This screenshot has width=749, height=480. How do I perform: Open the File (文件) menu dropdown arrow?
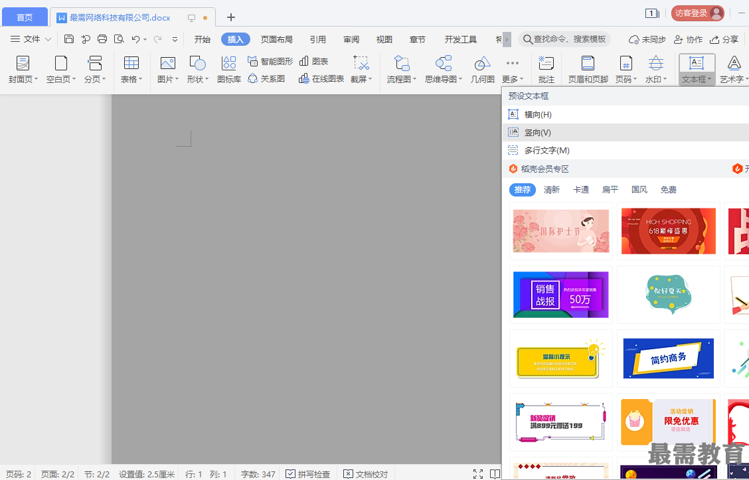point(48,39)
